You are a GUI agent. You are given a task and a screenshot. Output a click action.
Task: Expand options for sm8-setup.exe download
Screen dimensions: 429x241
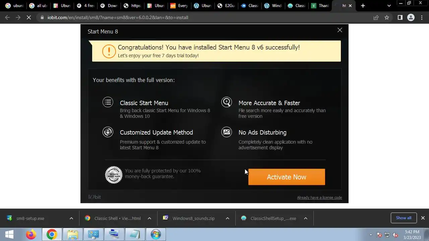[x=71, y=218]
